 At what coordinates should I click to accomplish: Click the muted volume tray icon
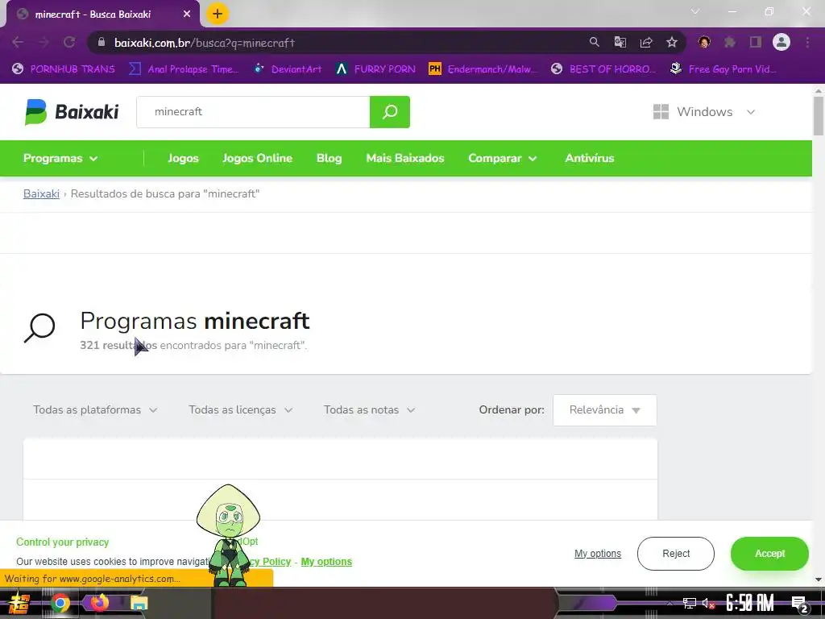click(708, 603)
